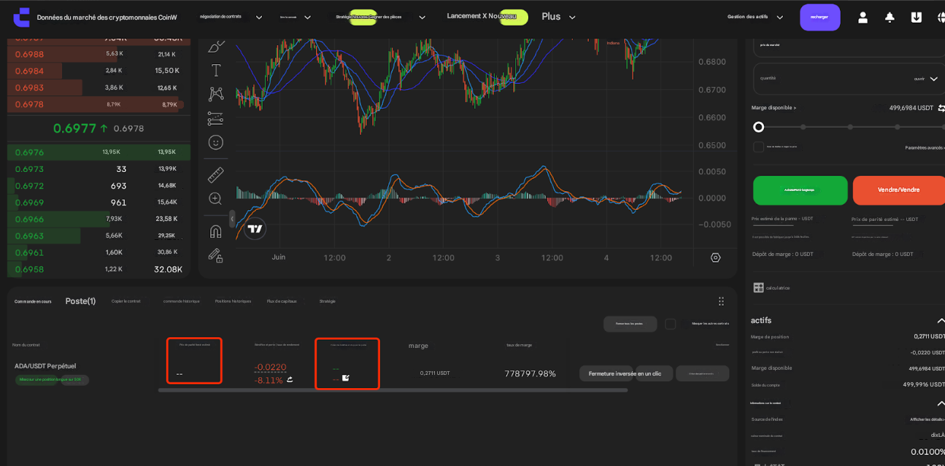Lock all drawing tools

coord(215,255)
